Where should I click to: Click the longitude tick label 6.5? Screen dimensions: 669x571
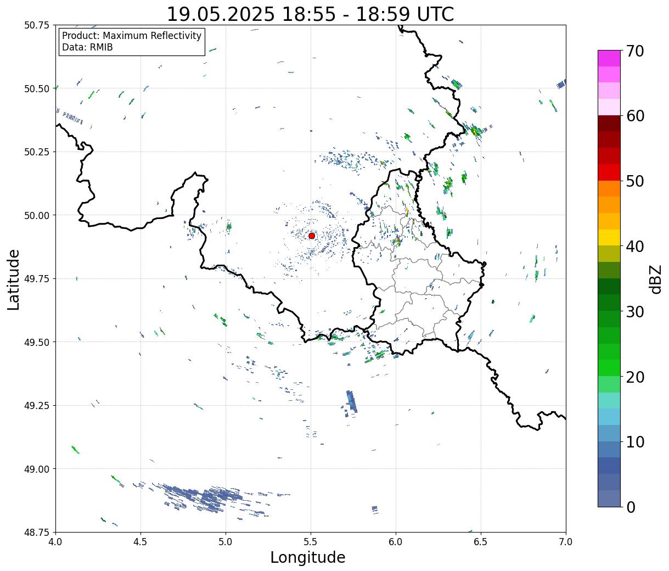[481, 542]
